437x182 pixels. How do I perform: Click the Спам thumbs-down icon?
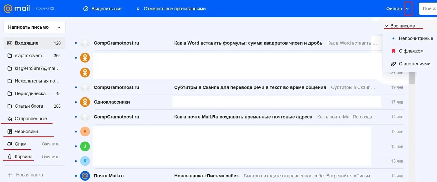[10, 144]
